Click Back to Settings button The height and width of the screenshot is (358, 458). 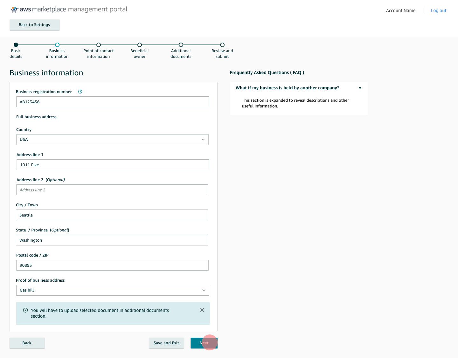tap(35, 25)
